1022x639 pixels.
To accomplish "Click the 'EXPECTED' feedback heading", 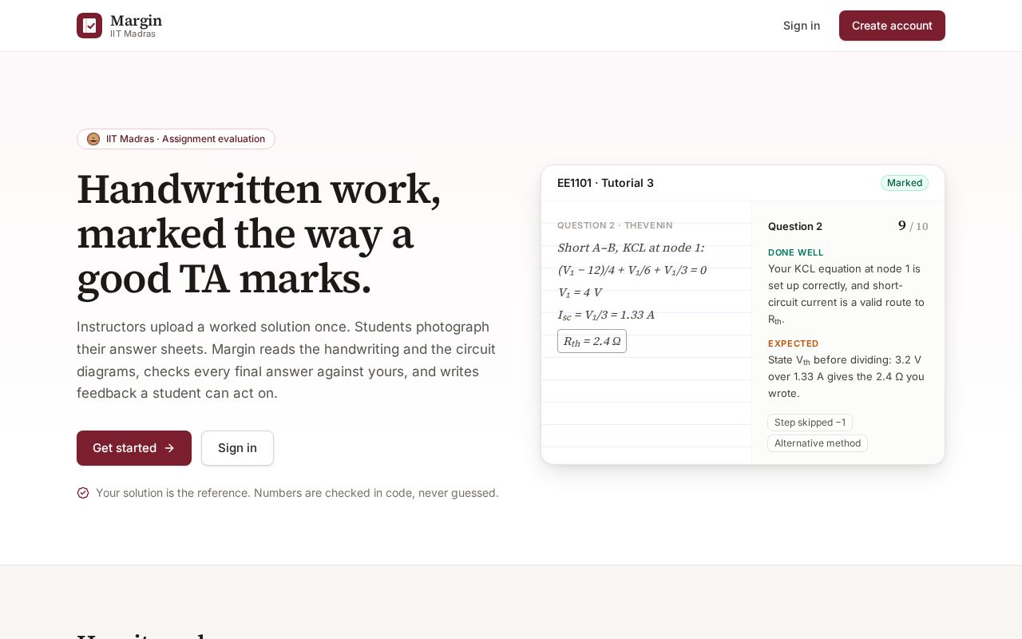I will click(x=794, y=343).
